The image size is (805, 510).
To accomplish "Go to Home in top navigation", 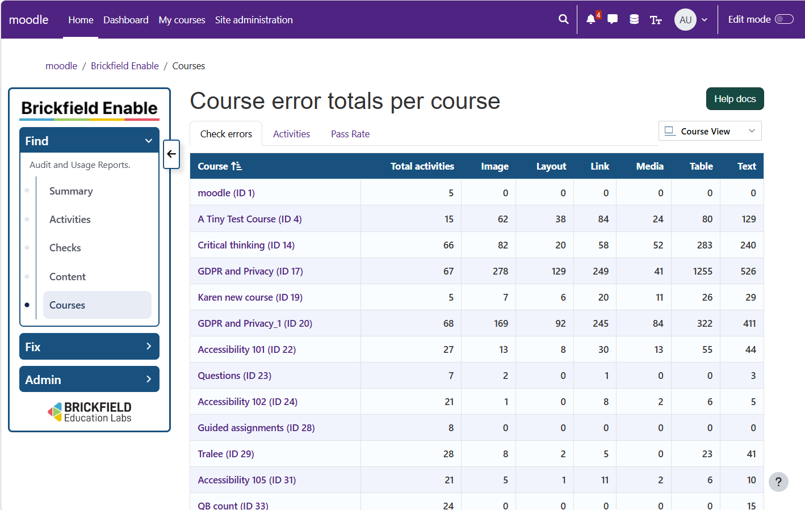I will click(81, 20).
